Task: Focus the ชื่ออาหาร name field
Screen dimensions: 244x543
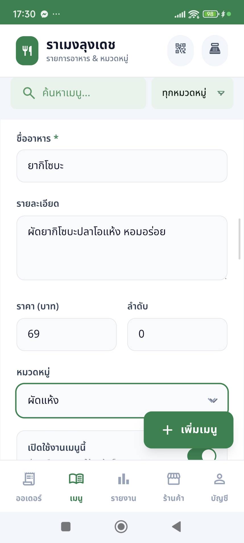Action: [122, 166]
